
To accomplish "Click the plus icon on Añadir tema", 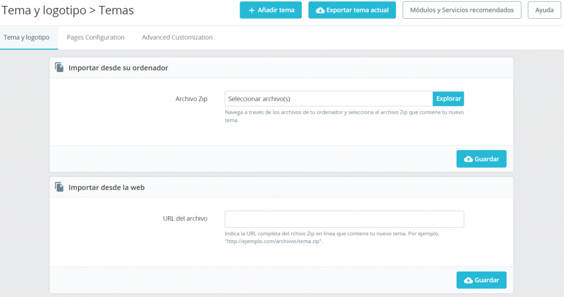I will 252,10.
